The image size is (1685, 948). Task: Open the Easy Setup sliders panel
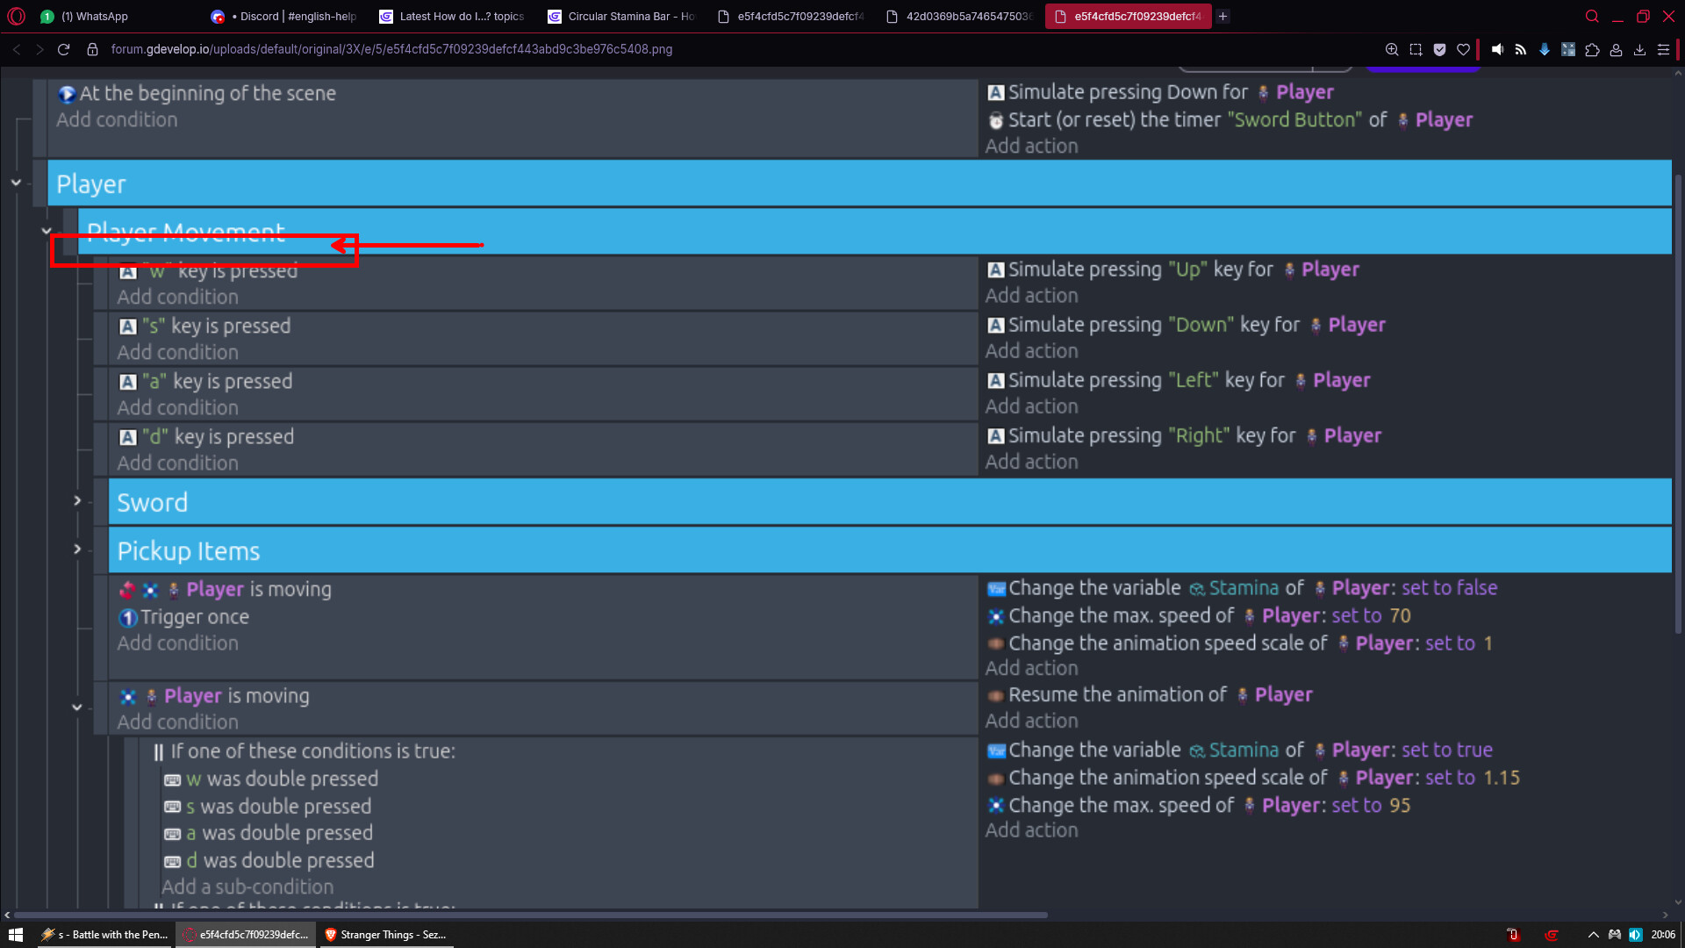point(1663,50)
